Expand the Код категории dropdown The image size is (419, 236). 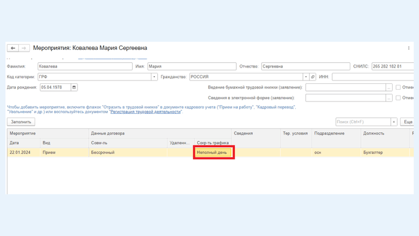coord(154,77)
